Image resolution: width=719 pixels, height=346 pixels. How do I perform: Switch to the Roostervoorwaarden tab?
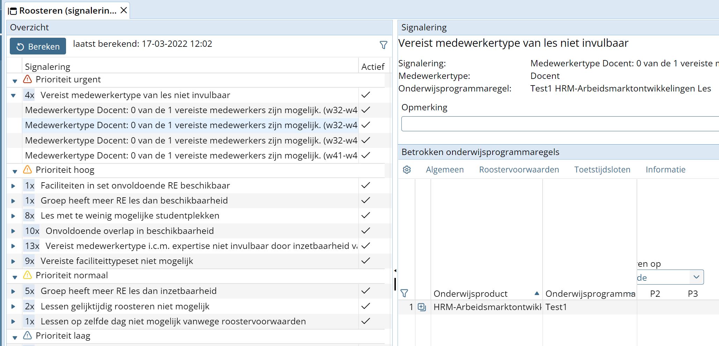(519, 170)
